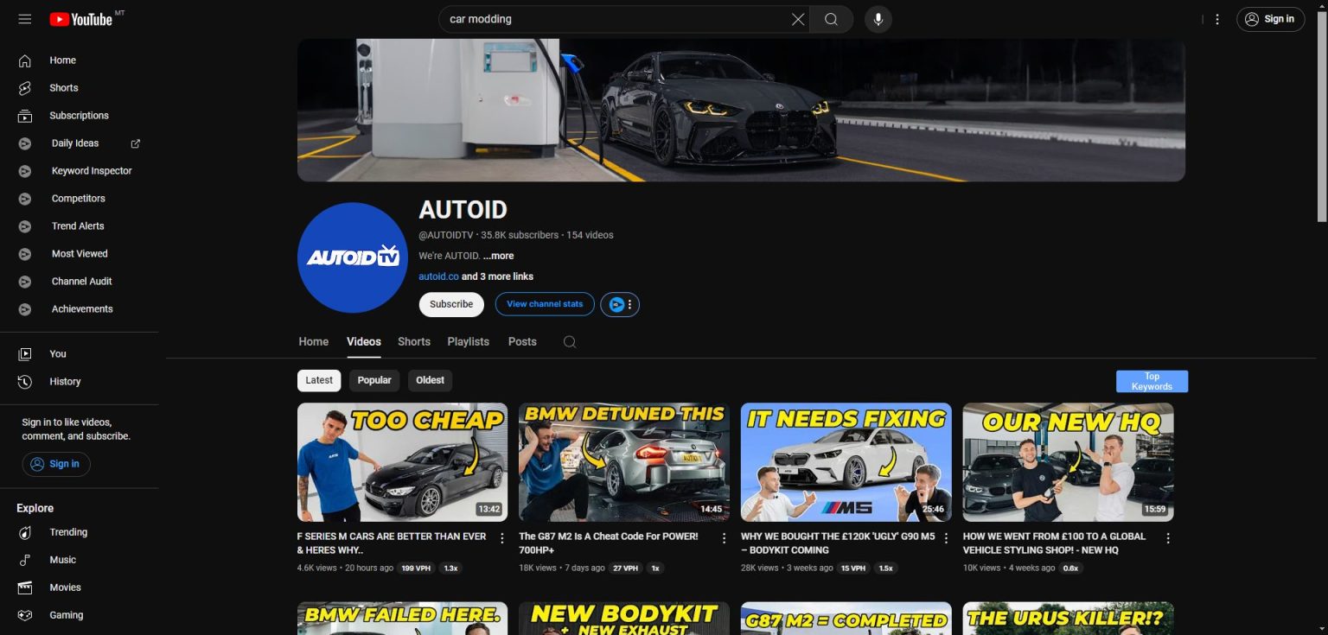This screenshot has height=635, width=1328.
Task: Expand the channel description with more
Action: click(x=498, y=256)
